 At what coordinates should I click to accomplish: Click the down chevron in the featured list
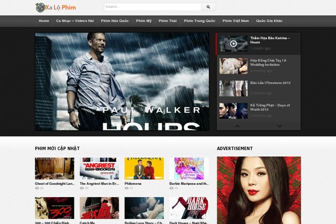279,126
